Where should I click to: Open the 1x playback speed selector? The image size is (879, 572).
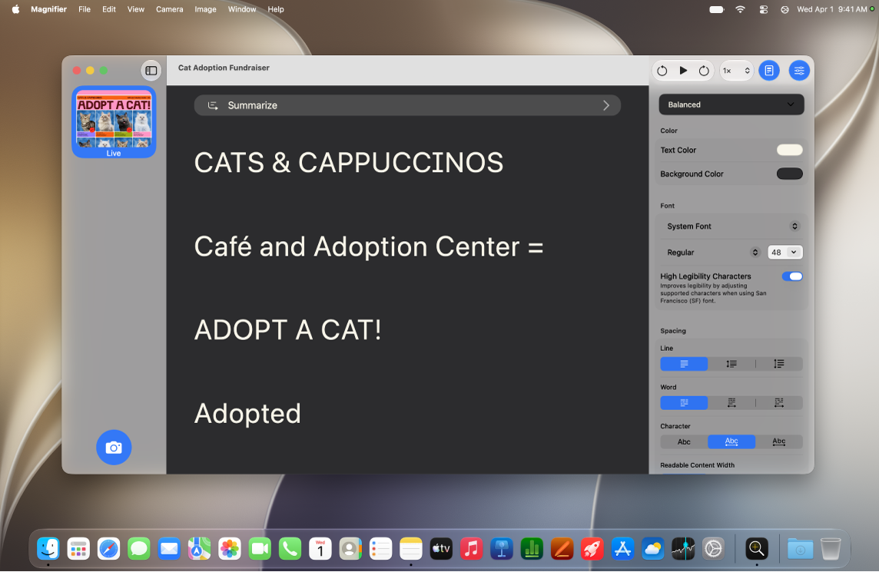[736, 71]
